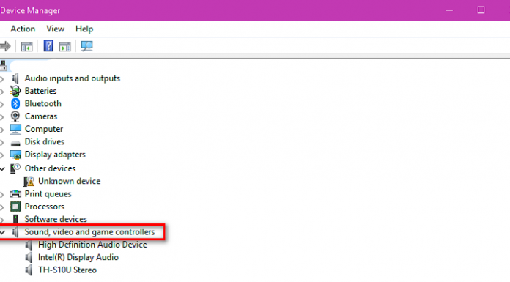Click the Disk drives icon
The height and width of the screenshot is (282, 510).
click(x=15, y=143)
